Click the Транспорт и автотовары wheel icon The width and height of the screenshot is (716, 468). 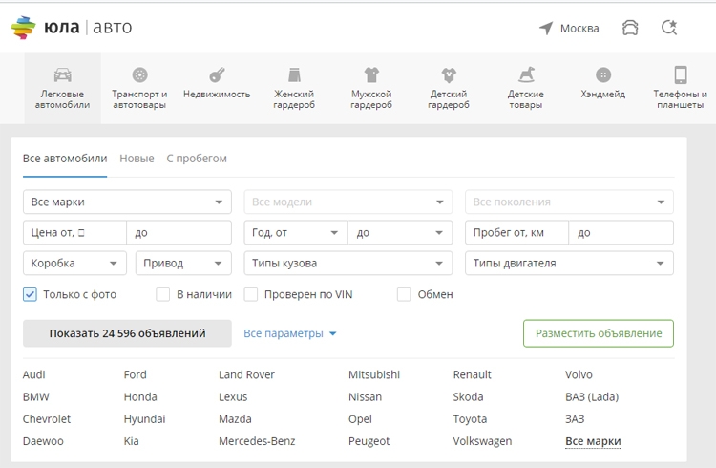[139, 74]
